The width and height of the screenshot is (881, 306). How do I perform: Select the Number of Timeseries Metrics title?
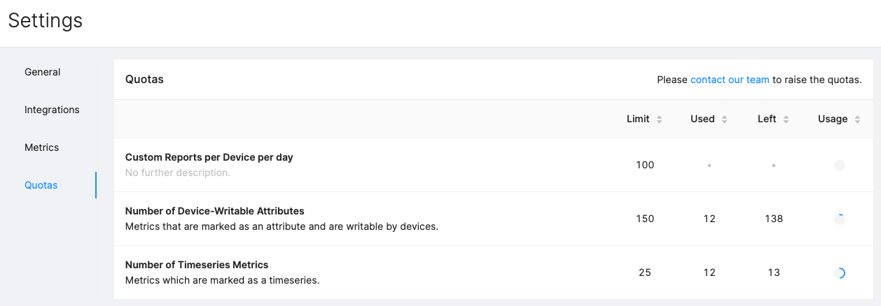pyautogui.click(x=197, y=265)
